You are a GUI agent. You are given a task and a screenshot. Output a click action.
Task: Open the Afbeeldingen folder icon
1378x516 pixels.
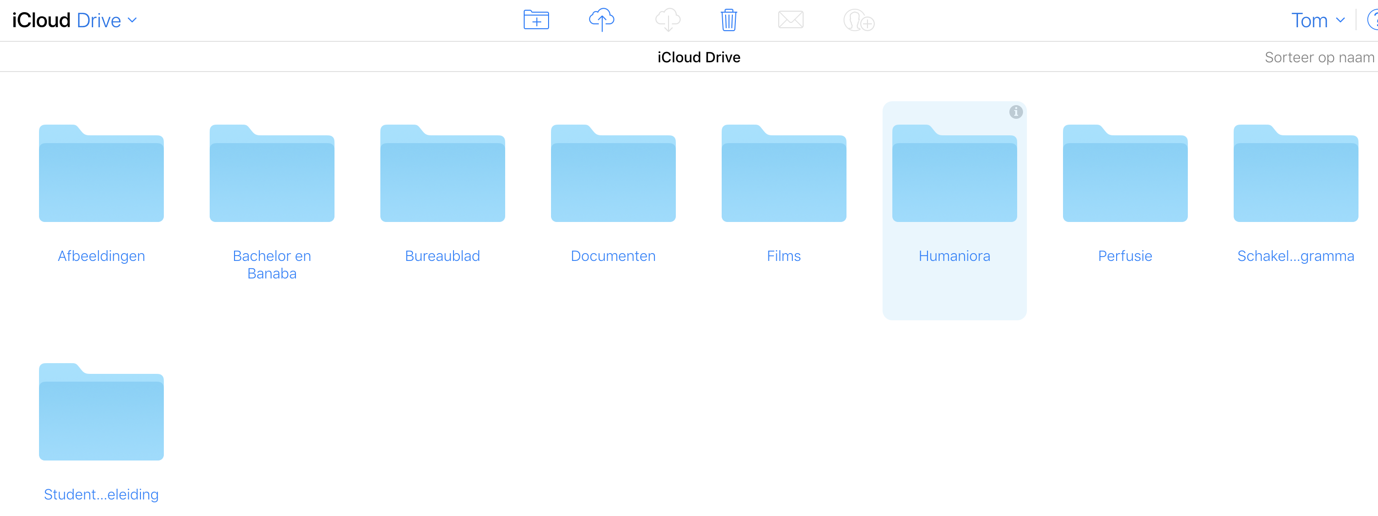[x=101, y=173]
